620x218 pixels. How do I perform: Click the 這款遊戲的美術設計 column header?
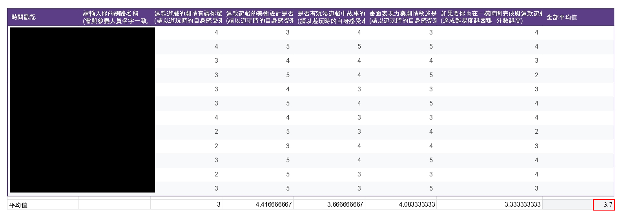pos(258,17)
